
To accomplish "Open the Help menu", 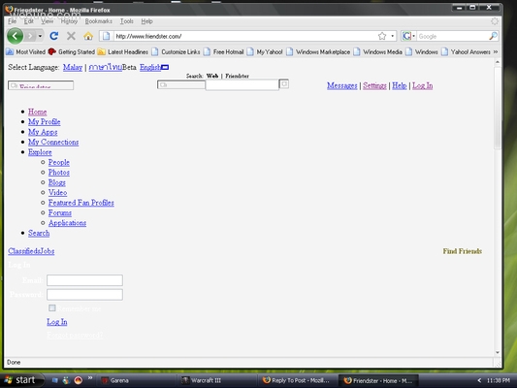I will [146, 21].
